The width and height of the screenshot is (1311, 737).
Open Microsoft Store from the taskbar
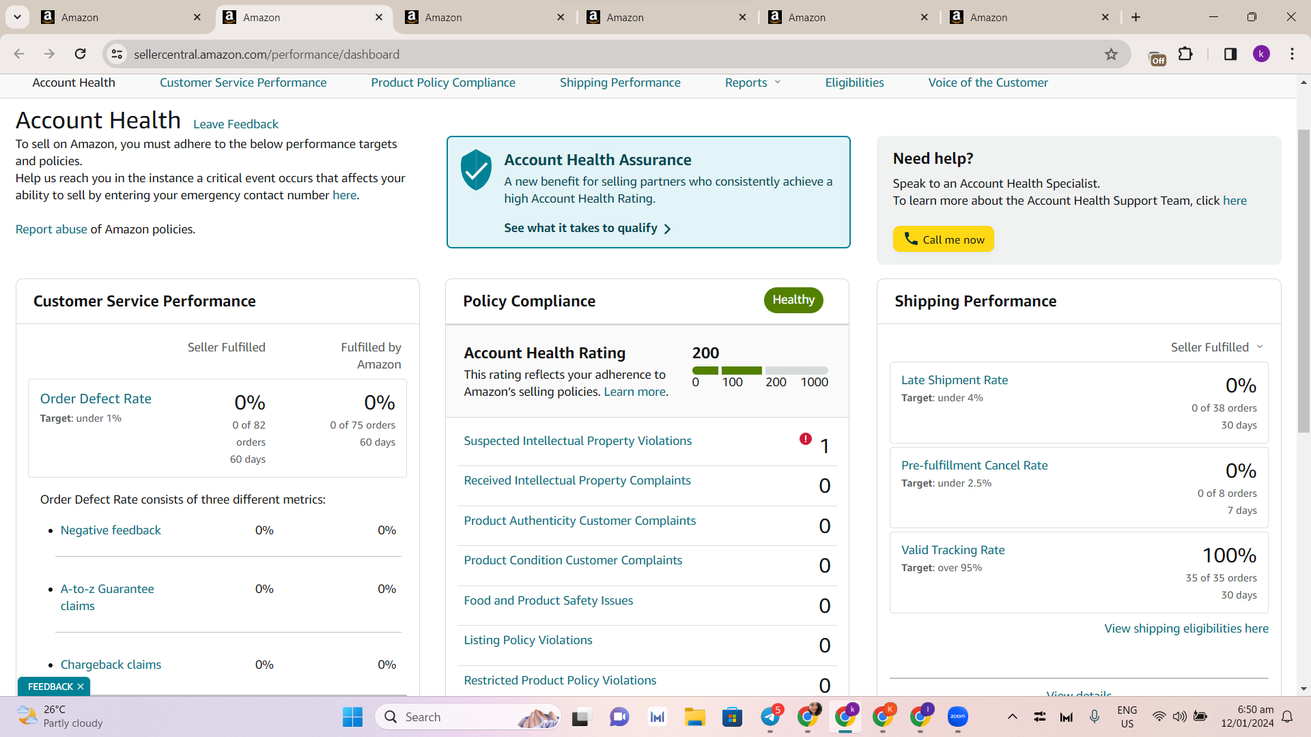pos(733,717)
